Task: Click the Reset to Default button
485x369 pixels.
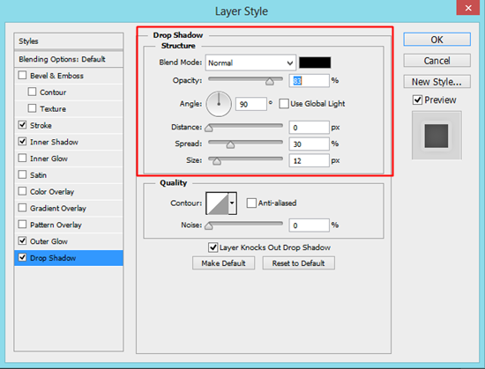Action: coord(298,263)
